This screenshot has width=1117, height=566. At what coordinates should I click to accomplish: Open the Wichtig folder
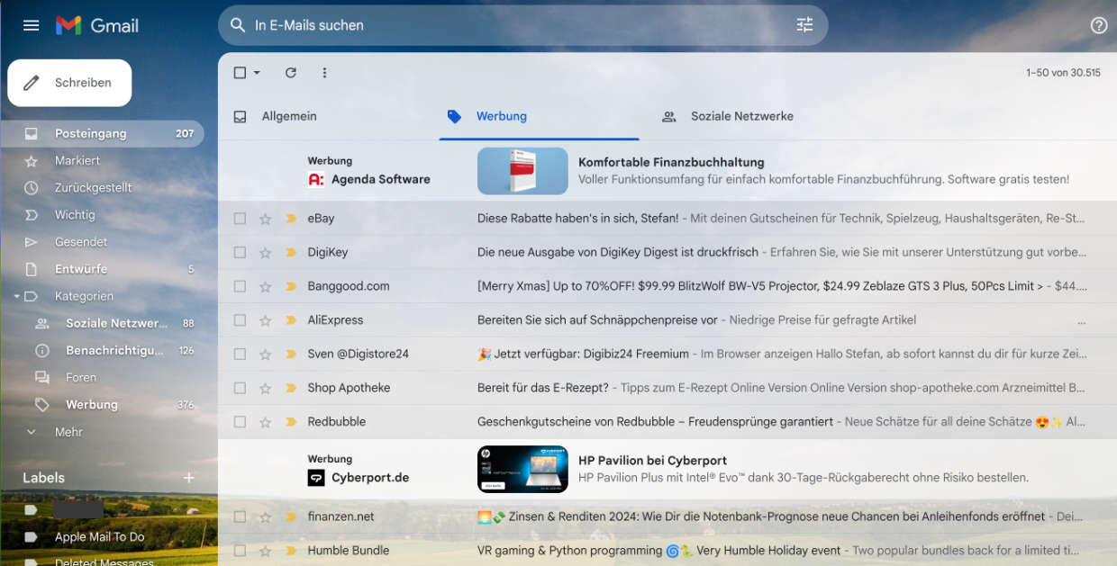pos(102,215)
